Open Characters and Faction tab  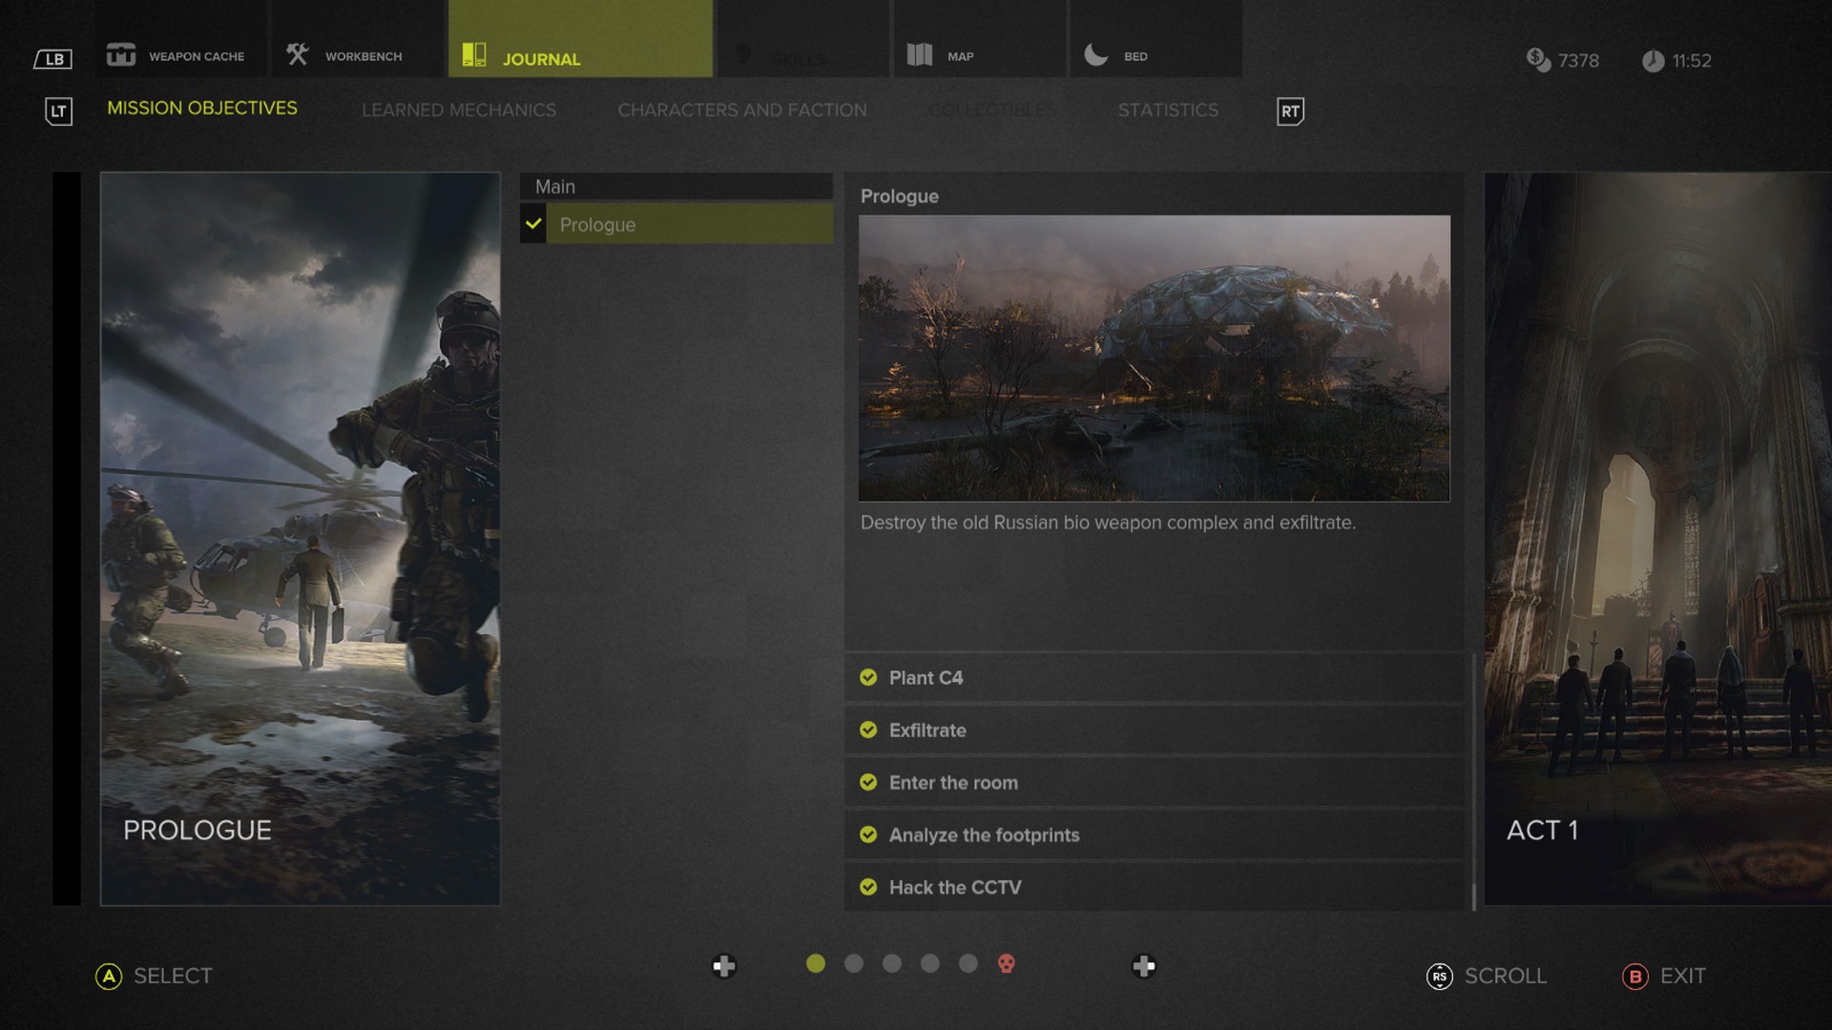[742, 111]
